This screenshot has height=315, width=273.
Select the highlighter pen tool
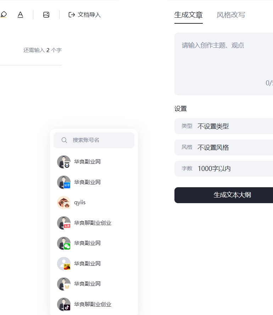[4, 15]
